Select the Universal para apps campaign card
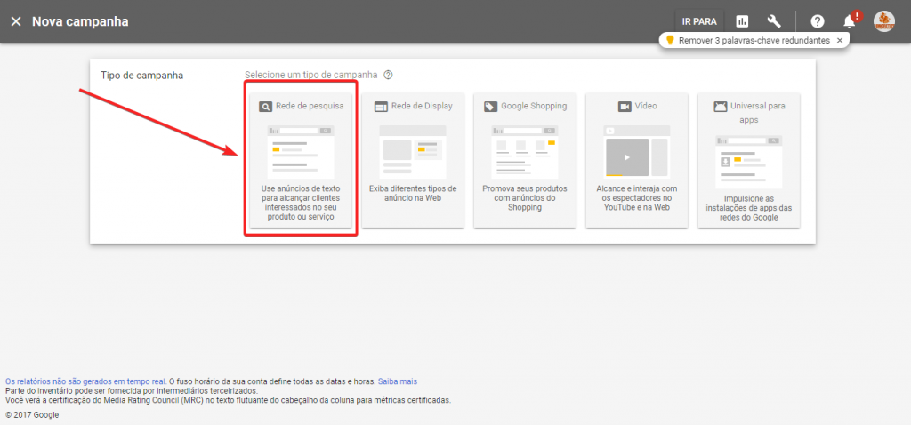Image resolution: width=911 pixels, height=425 pixels. (749, 160)
